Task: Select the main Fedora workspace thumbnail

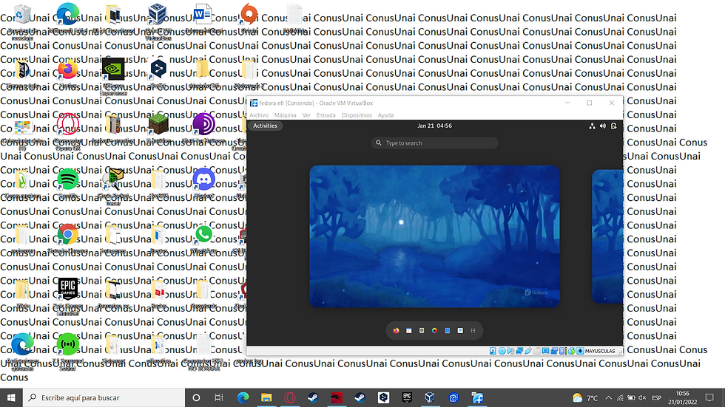Action: 435,236
